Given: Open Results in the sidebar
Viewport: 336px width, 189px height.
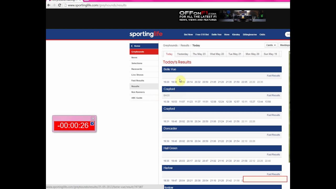Looking at the screenshot, I should [144, 86].
